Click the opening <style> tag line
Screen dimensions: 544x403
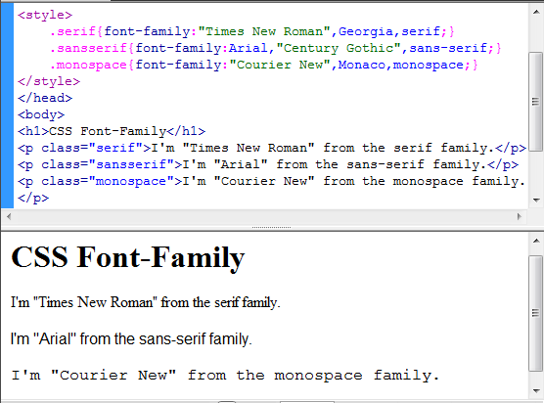pos(45,15)
